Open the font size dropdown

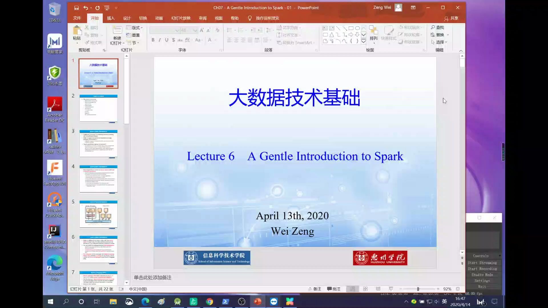click(x=195, y=30)
